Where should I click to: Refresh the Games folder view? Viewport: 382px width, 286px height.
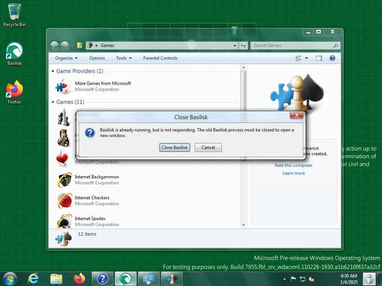point(243,45)
